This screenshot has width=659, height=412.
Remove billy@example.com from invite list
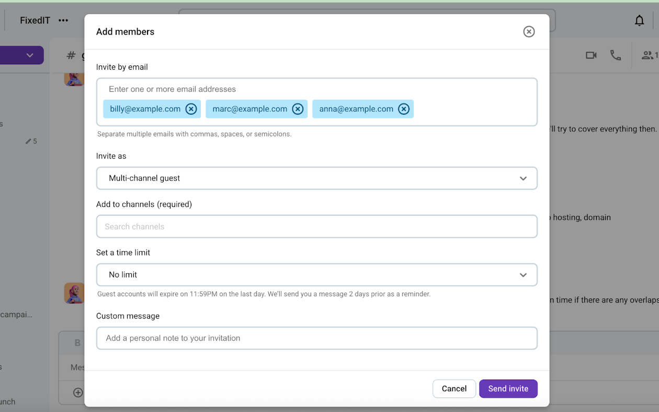pos(191,109)
